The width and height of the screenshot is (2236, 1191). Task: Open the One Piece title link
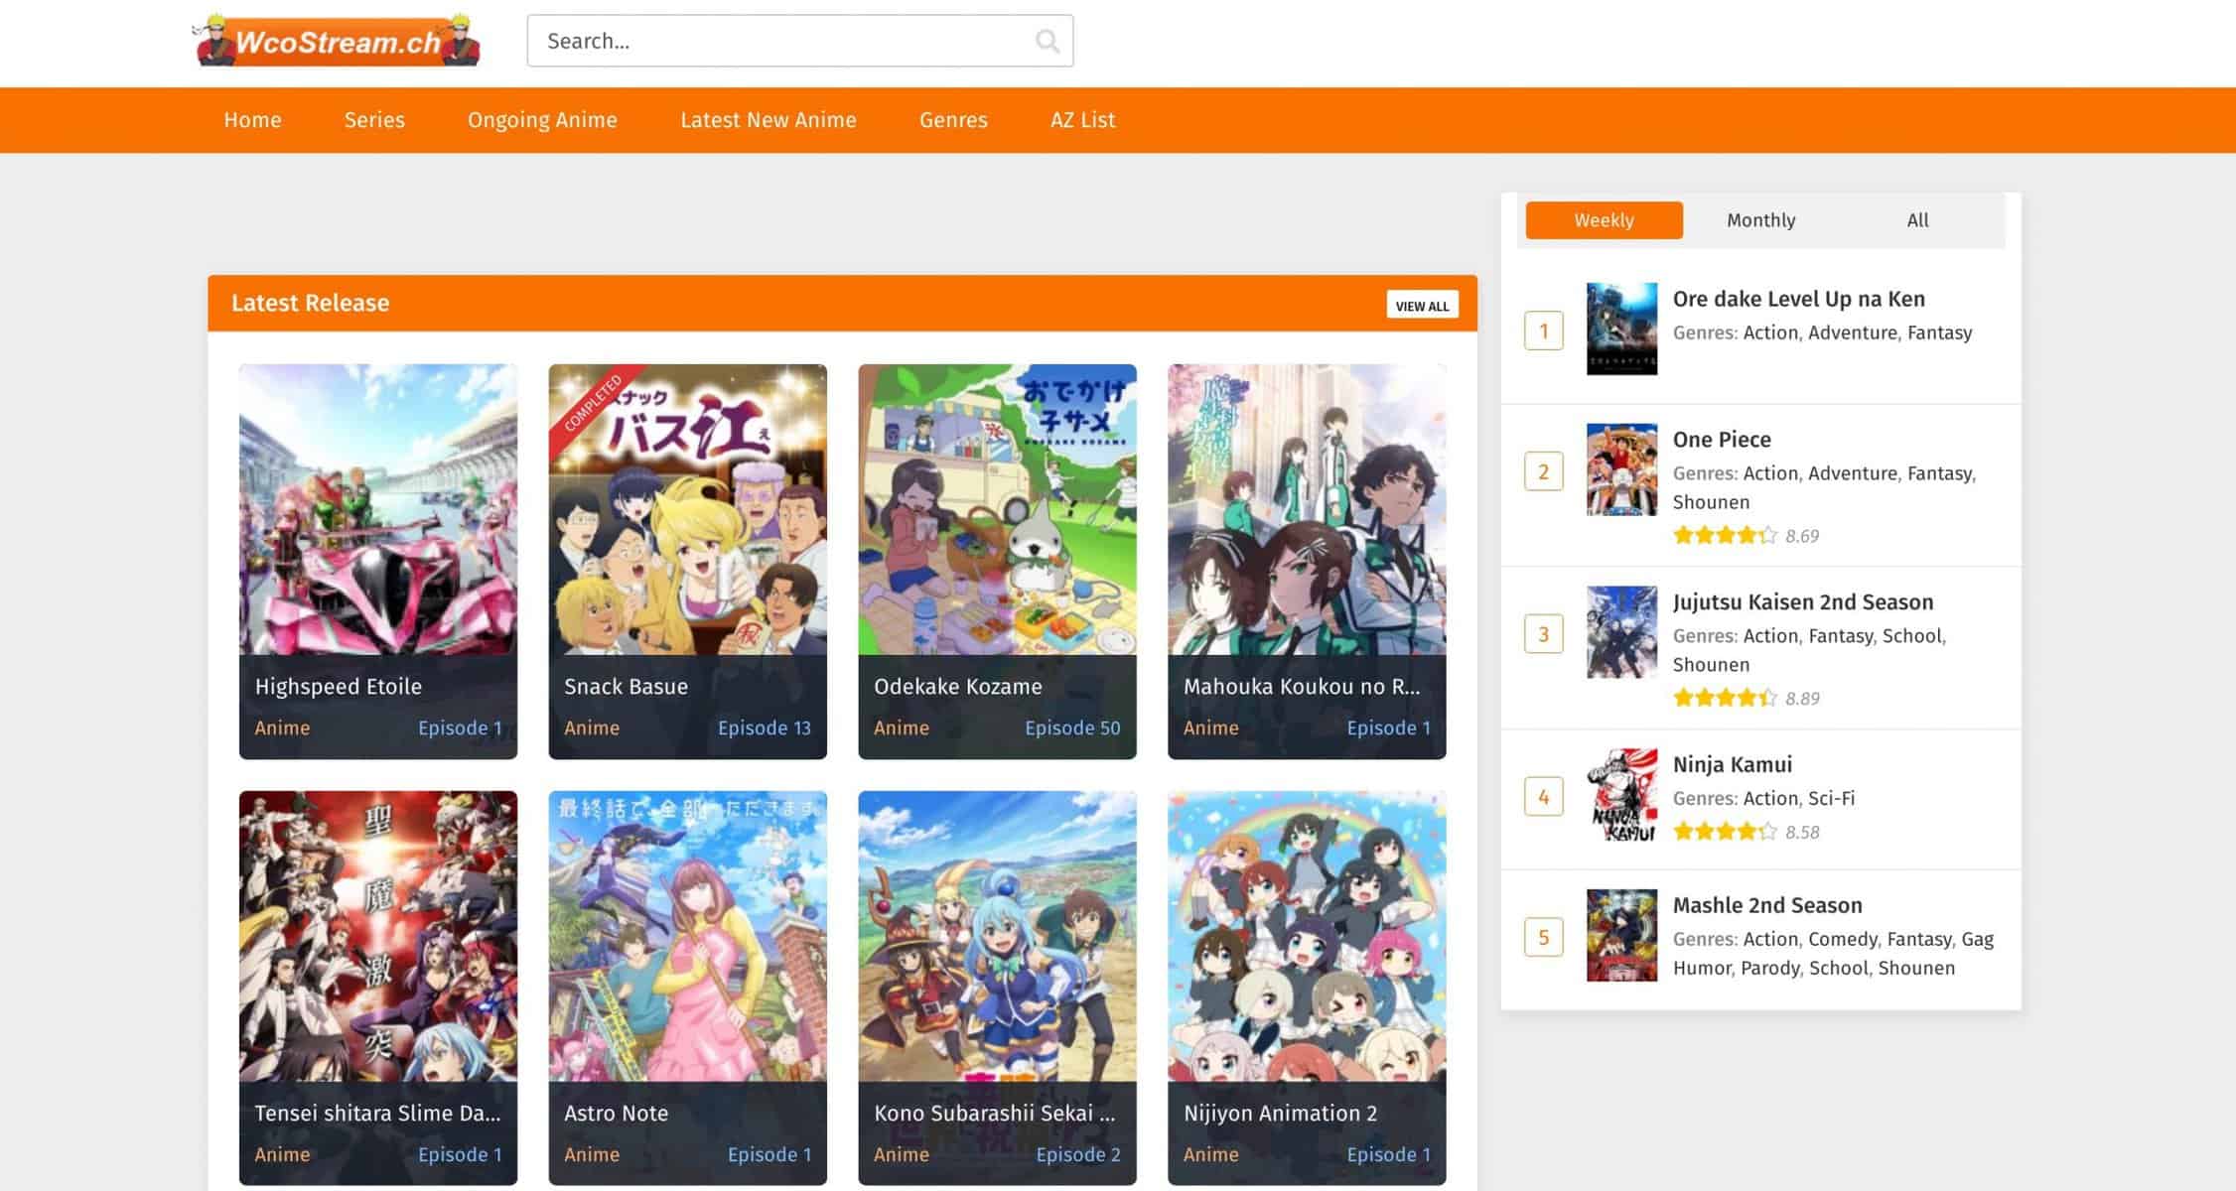tap(1722, 440)
